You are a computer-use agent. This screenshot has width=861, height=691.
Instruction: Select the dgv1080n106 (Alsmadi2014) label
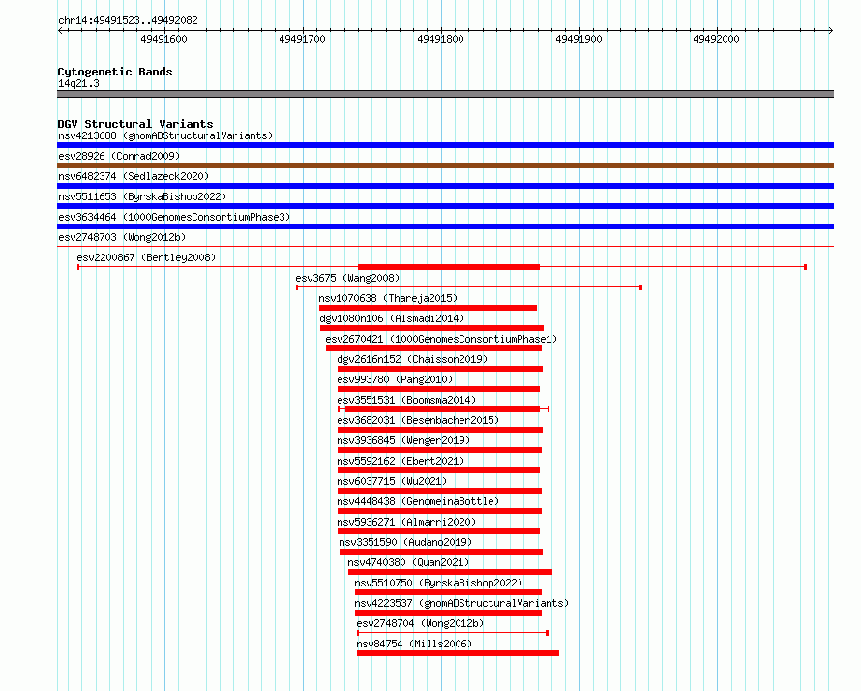(392, 318)
